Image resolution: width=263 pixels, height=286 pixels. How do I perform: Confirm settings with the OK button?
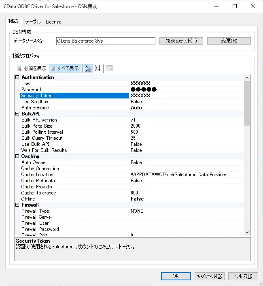[176, 276]
